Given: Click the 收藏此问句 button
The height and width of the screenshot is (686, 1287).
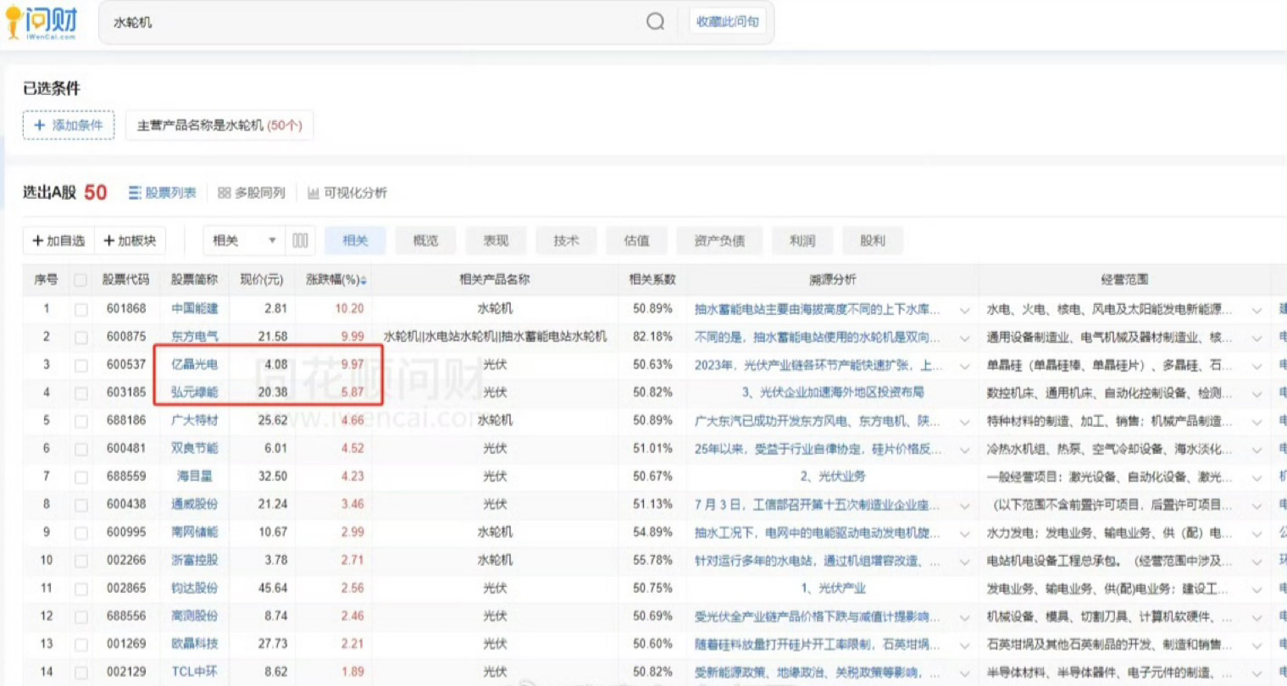Looking at the screenshot, I should pos(727,22).
